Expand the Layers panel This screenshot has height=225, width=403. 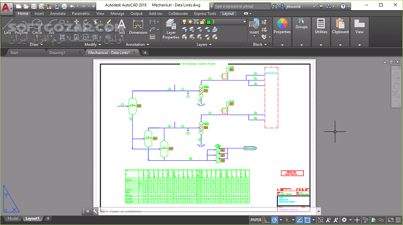(x=204, y=44)
